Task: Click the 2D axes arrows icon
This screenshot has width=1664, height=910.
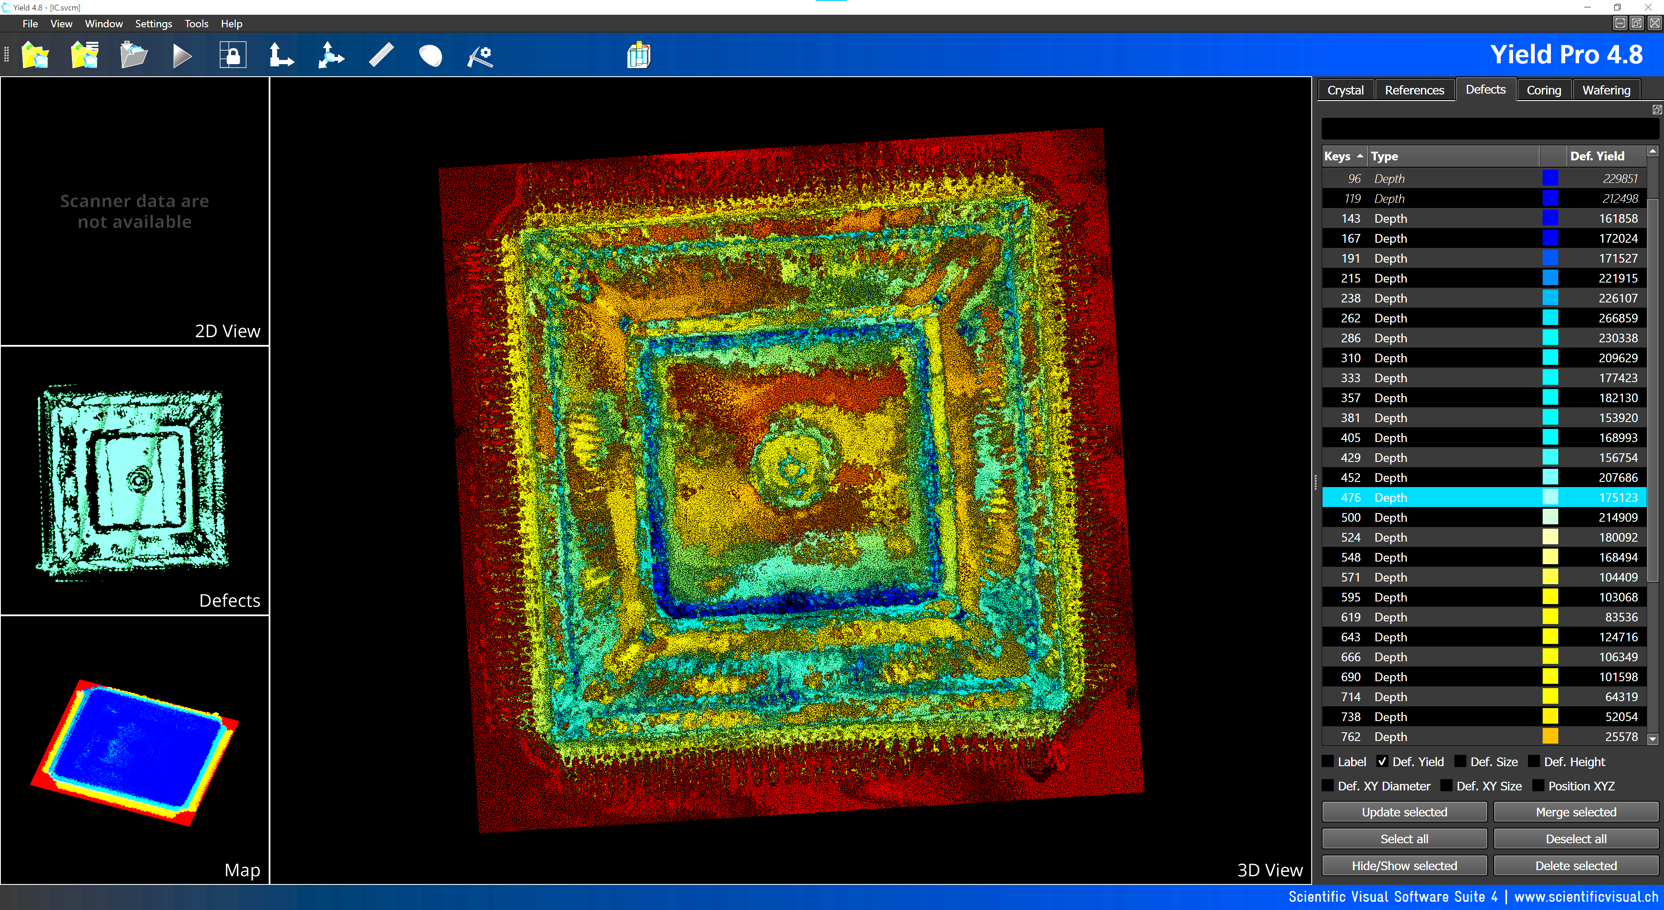Action: 281,55
